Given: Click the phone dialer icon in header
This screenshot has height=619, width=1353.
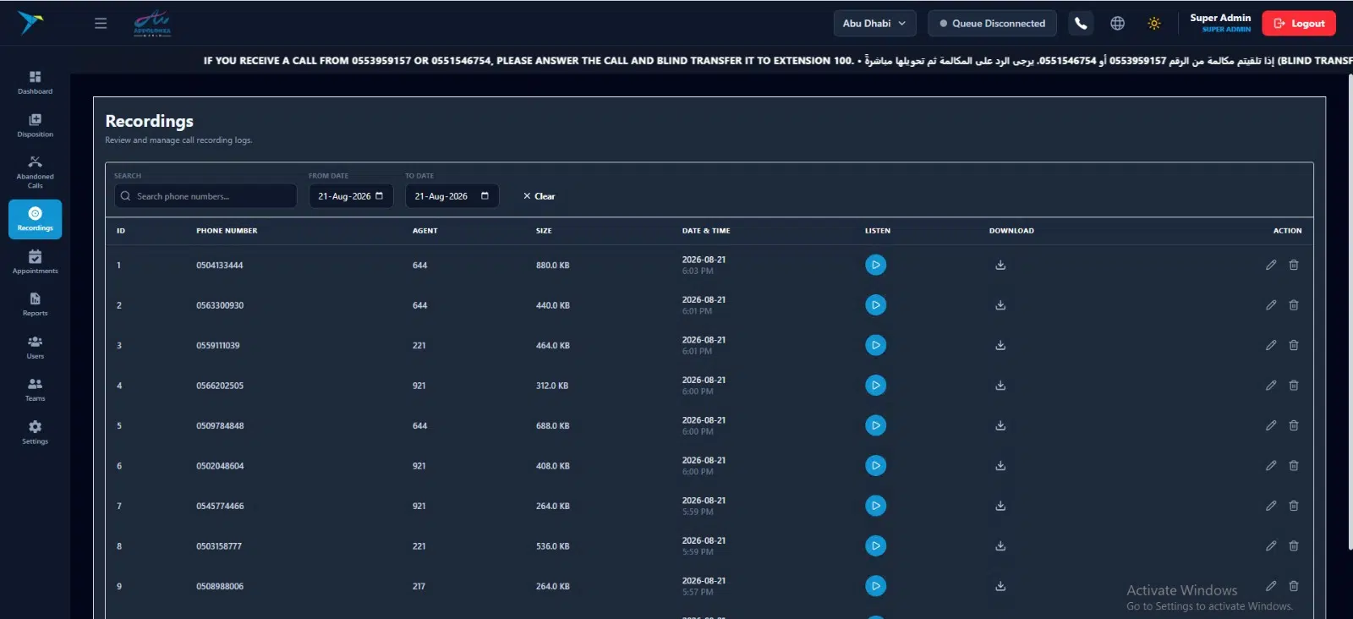Looking at the screenshot, I should click(x=1081, y=24).
